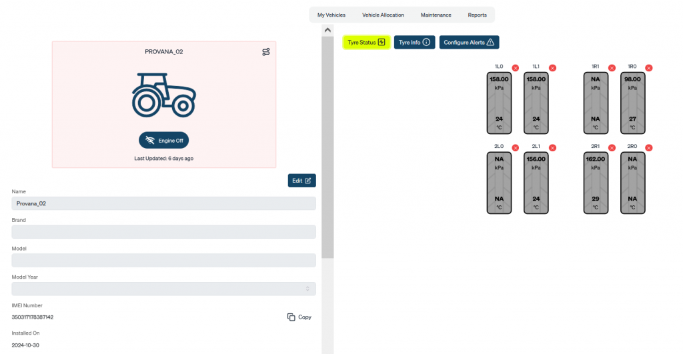683x354 pixels.
Task: Remove tyre 1L0 with red X icon
Action: pos(515,68)
